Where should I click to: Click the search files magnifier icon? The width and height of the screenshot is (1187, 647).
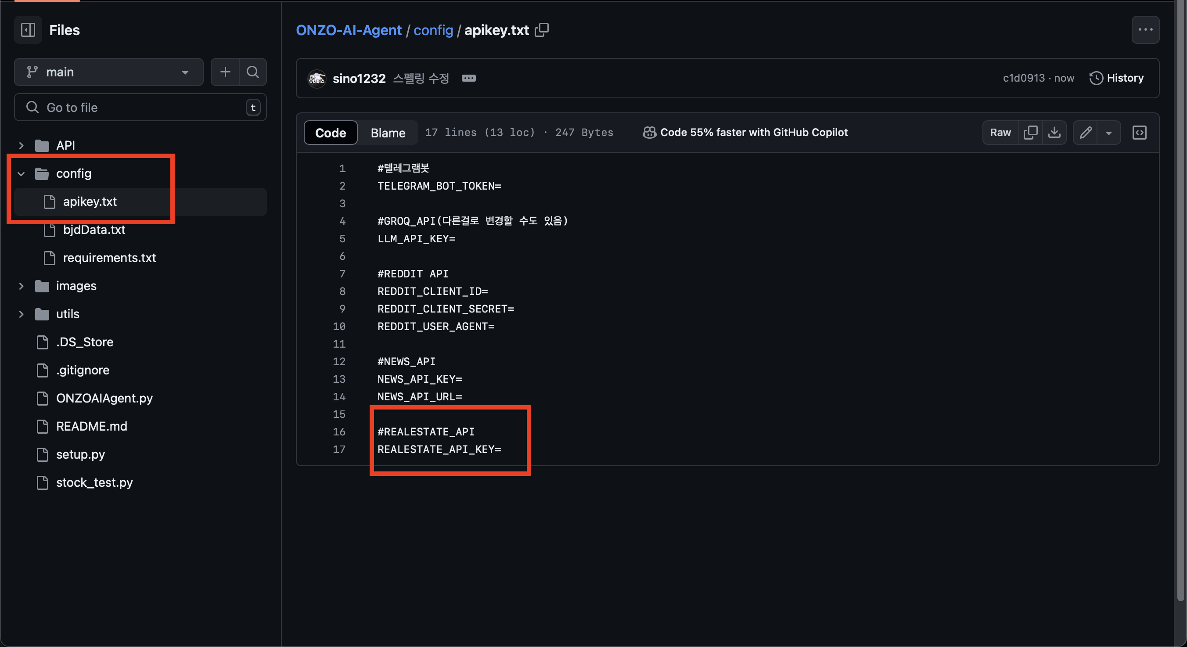pyautogui.click(x=252, y=72)
